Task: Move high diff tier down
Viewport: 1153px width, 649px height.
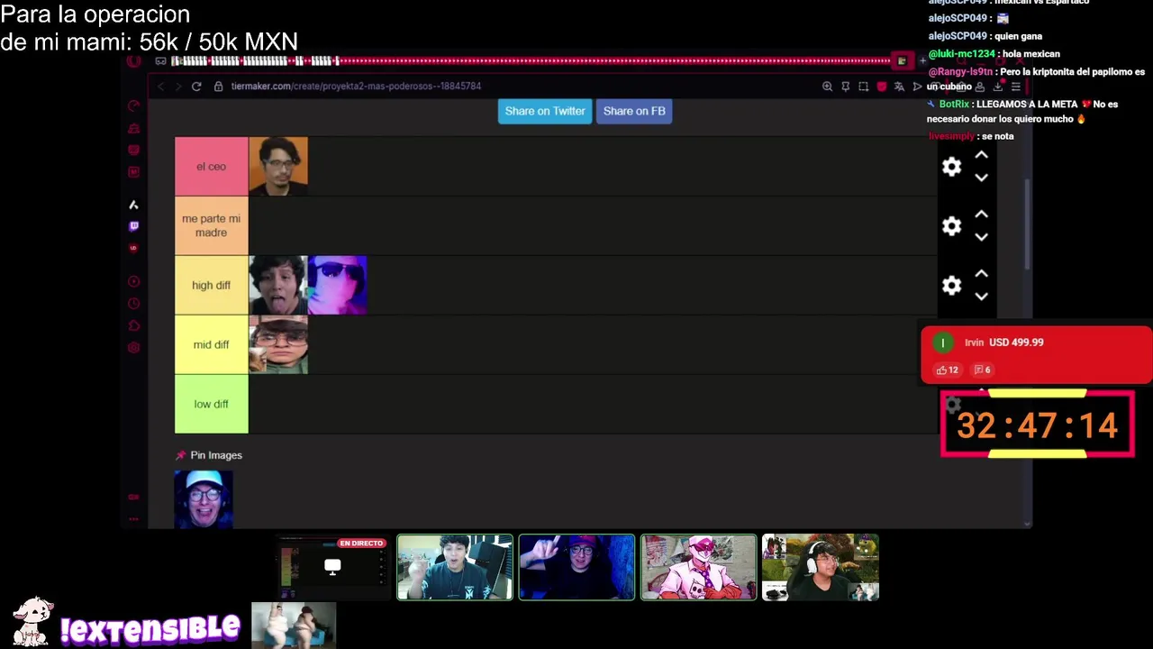Action: (x=982, y=297)
